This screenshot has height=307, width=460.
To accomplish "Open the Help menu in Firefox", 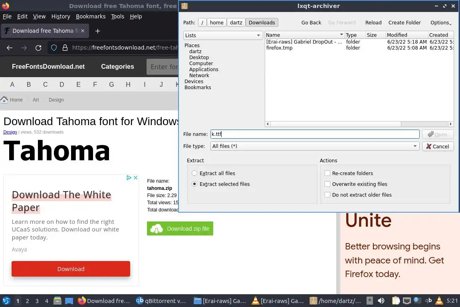I will 136,16.
